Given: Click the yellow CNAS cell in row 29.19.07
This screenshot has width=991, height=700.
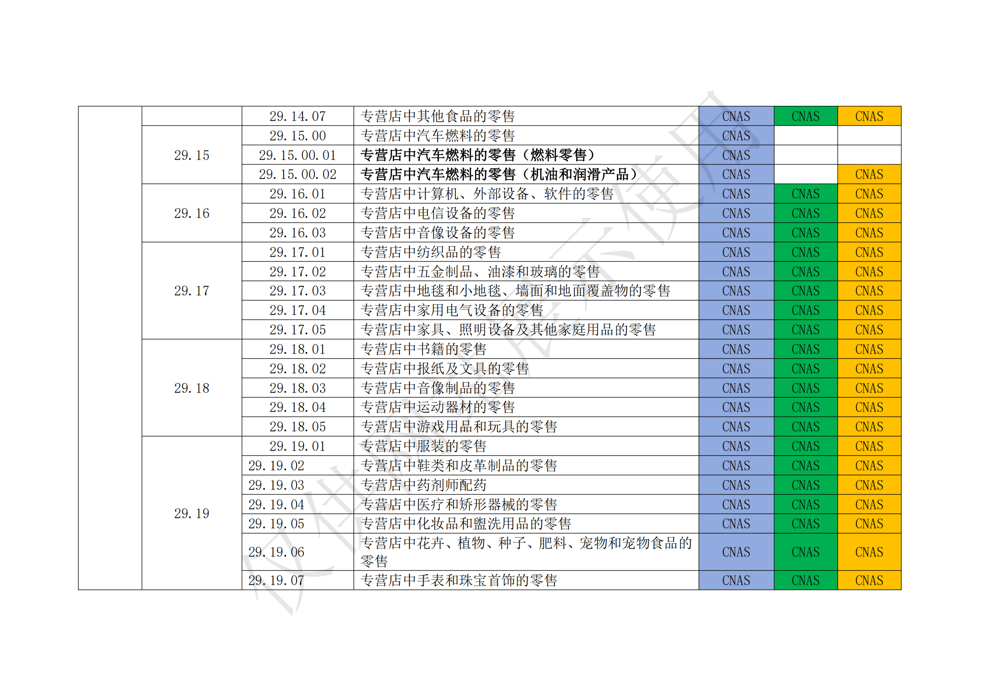Looking at the screenshot, I should [x=869, y=580].
